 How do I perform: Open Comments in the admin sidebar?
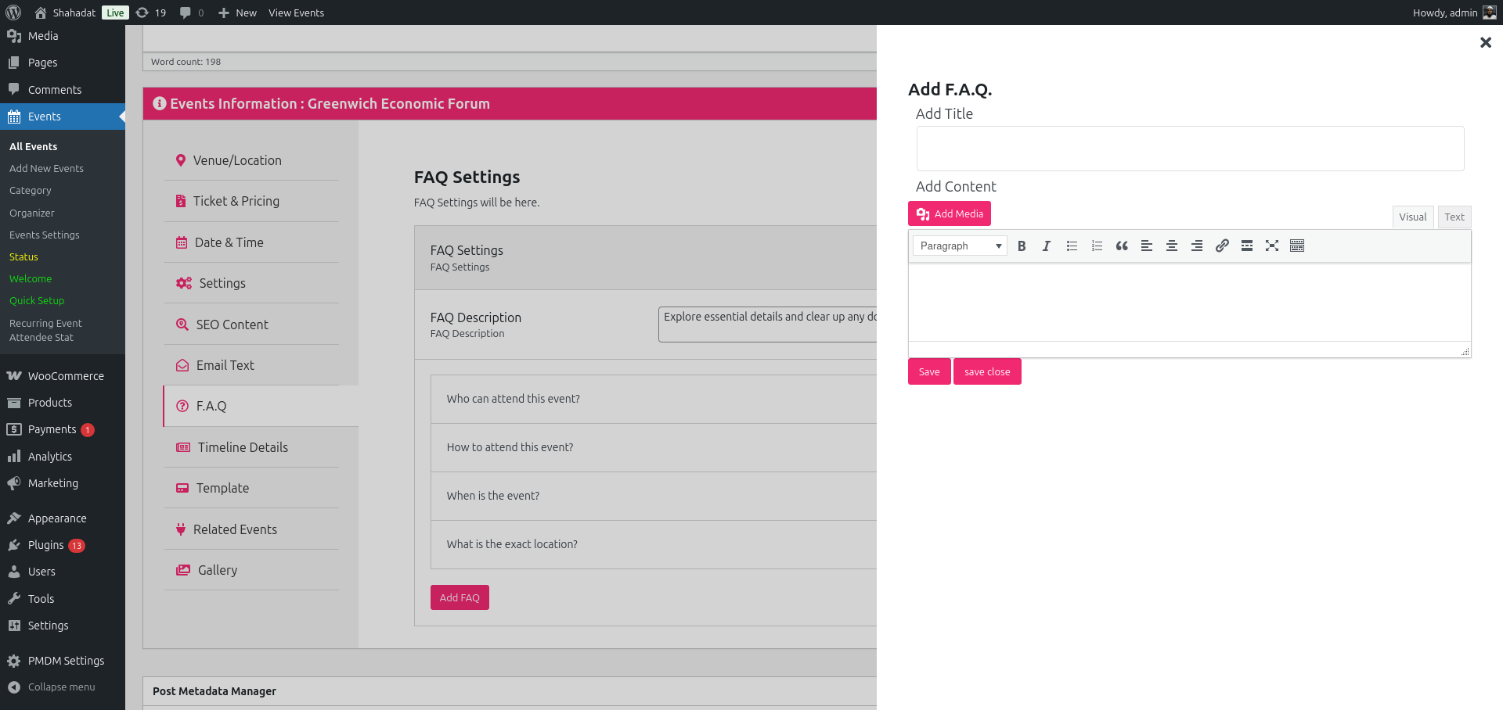click(63, 90)
